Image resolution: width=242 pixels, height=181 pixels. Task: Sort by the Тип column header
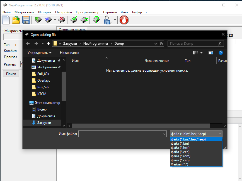[x=188, y=61]
